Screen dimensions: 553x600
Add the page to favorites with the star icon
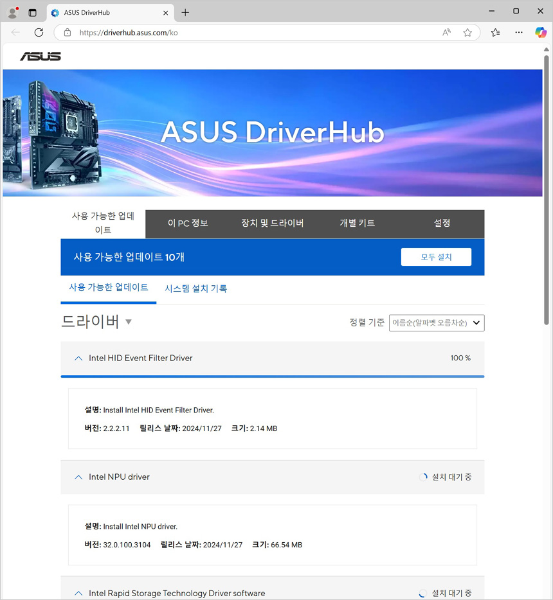[x=467, y=33]
